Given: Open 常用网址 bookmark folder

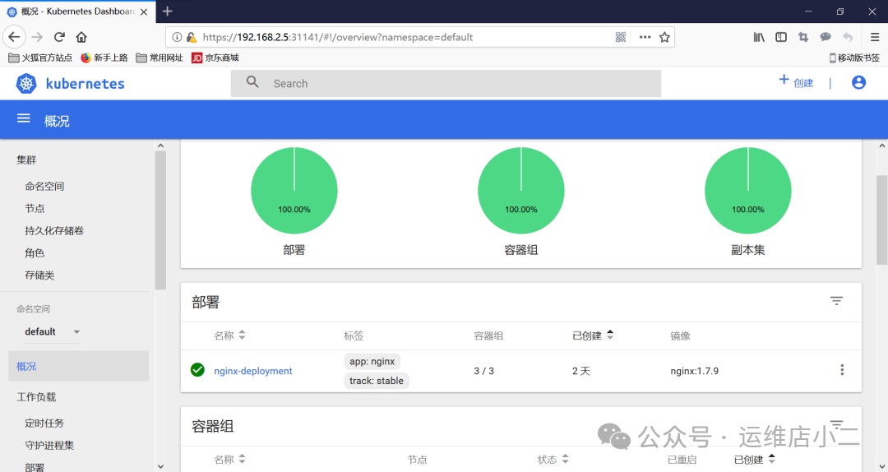Looking at the screenshot, I should click(160, 58).
